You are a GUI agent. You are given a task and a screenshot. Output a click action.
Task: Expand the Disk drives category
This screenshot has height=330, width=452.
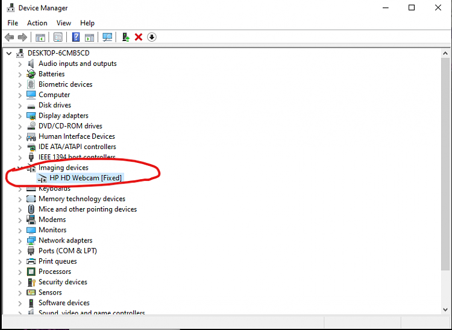pos(20,106)
